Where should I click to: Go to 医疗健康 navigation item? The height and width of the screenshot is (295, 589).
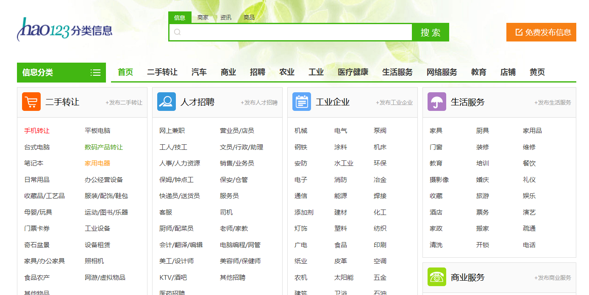coord(353,72)
